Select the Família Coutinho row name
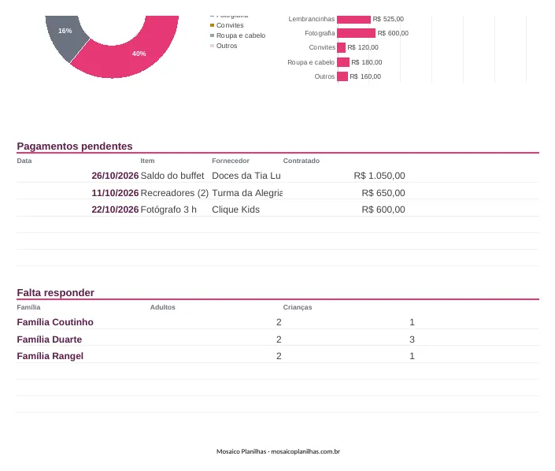This screenshot has height=471, width=555. point(55,322)
